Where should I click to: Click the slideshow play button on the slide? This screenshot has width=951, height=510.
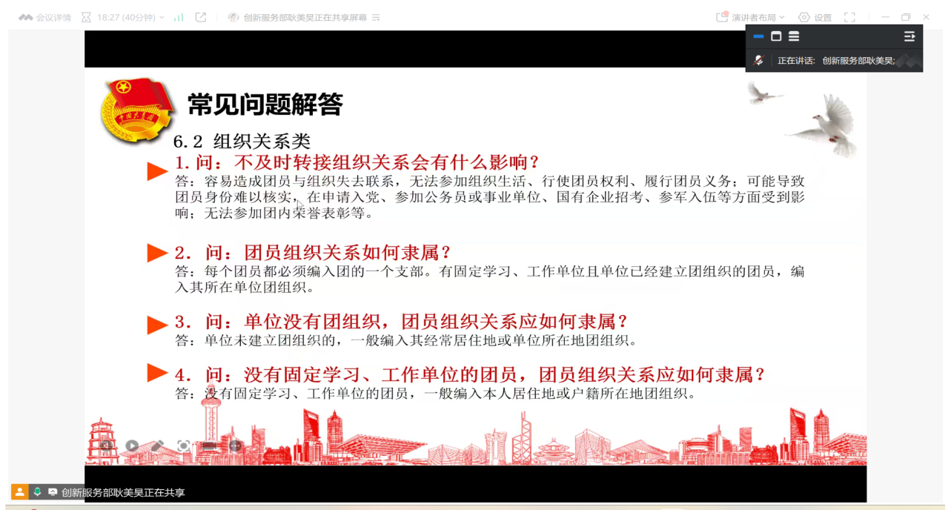click(132, 446)
